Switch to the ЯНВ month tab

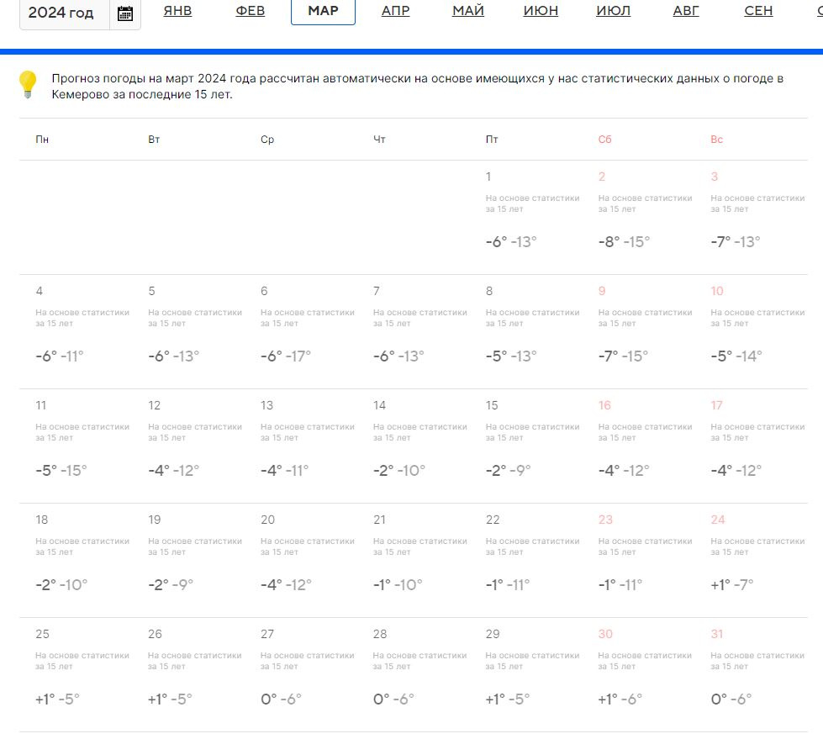pyautogui.click(x=177, y=11)
